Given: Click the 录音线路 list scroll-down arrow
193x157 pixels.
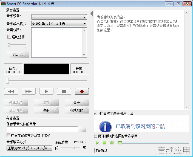Looking at the screenshot, I should (84, 55).
